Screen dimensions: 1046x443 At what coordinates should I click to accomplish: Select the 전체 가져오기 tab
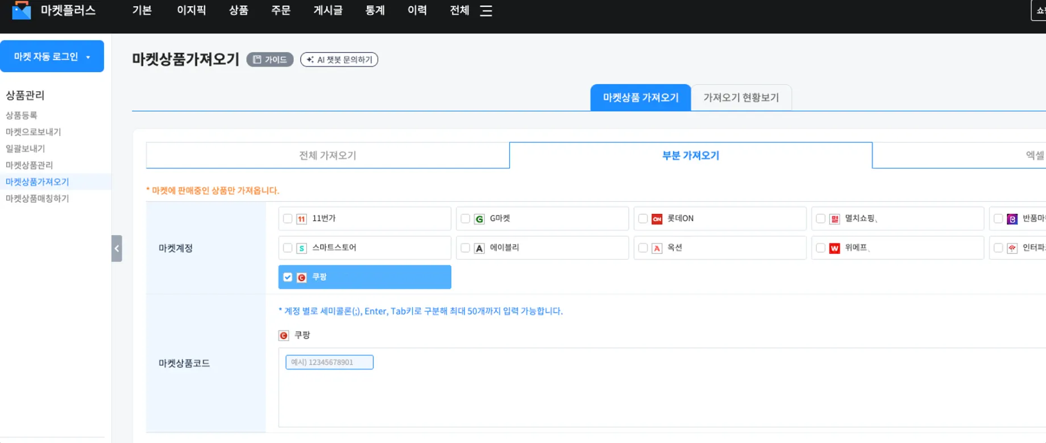(x=327, y=155)
